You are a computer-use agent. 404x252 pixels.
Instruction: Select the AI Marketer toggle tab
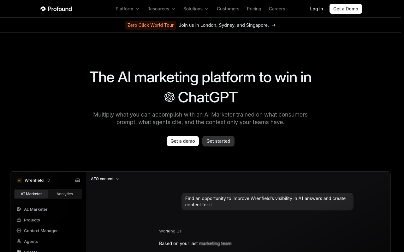(x=31, y=194)
